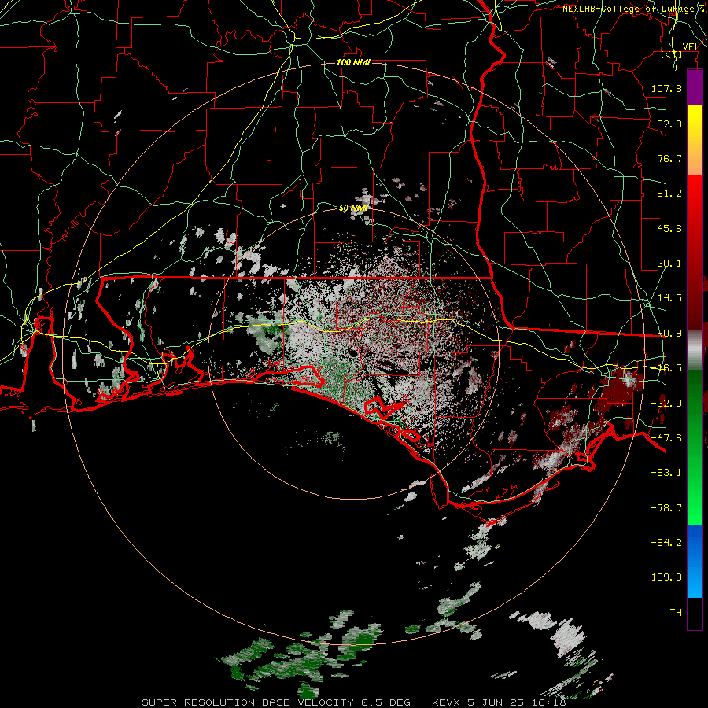Click the 107.8 velocity scale label
Screen dimensions: 708x708
pyautogui.click(x=666, y=88)
